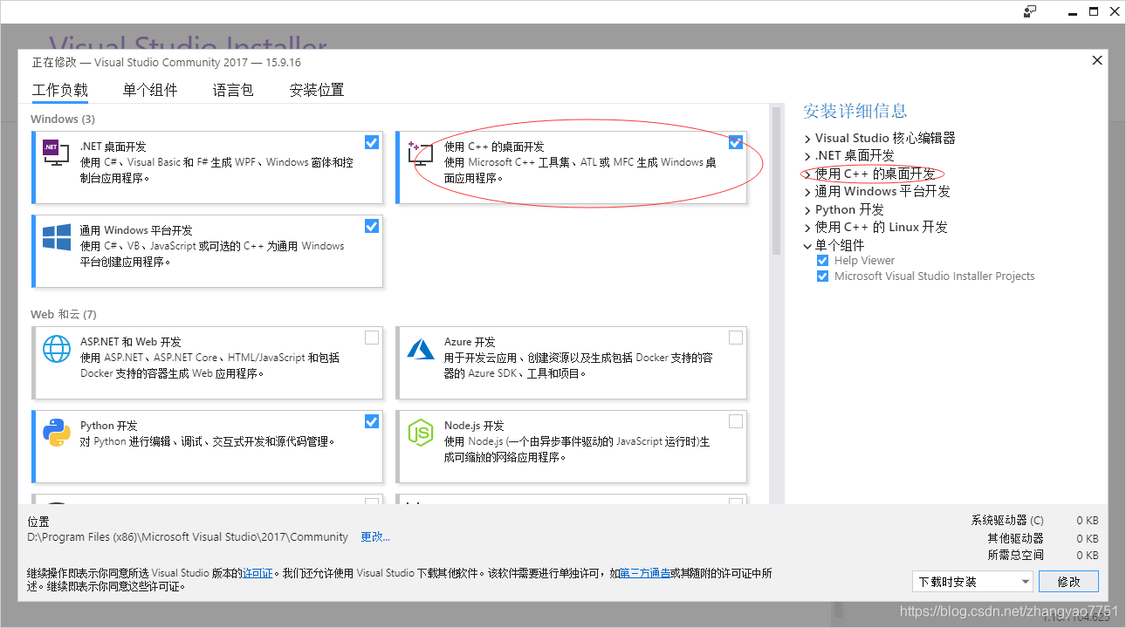Click the 更改... link for install location
Viewport: 1126px width, 628px height.
pos(375,537)
